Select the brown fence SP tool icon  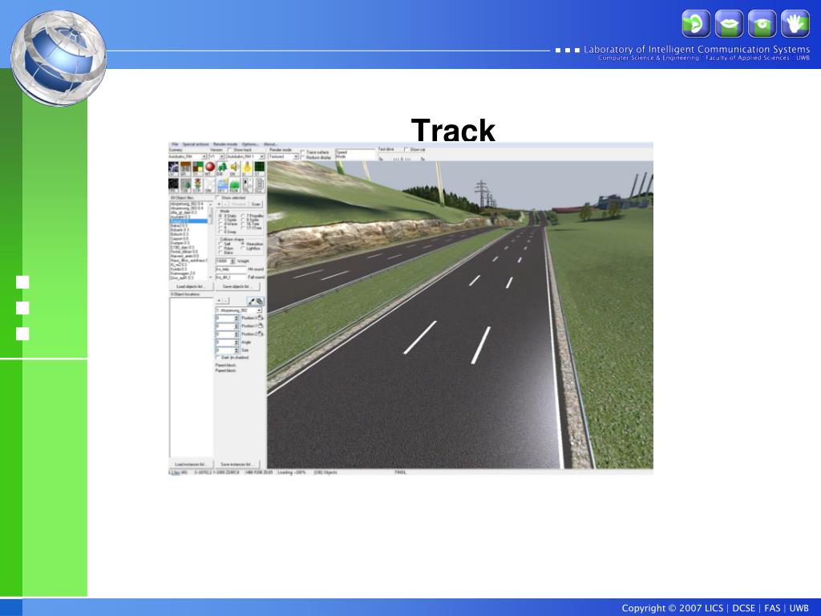185,168
